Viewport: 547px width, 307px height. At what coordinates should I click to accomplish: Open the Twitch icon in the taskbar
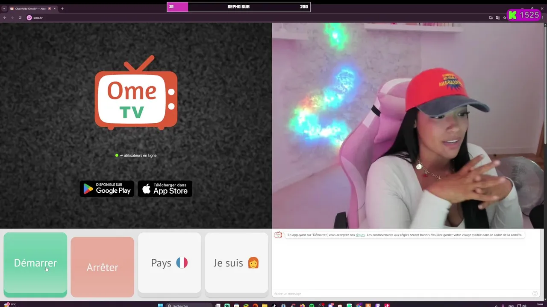(377, 305)
